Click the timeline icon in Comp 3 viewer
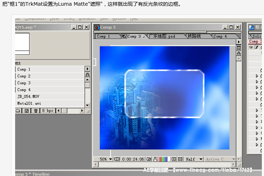This screenshot has width=264, height=176. pos(239,48)
